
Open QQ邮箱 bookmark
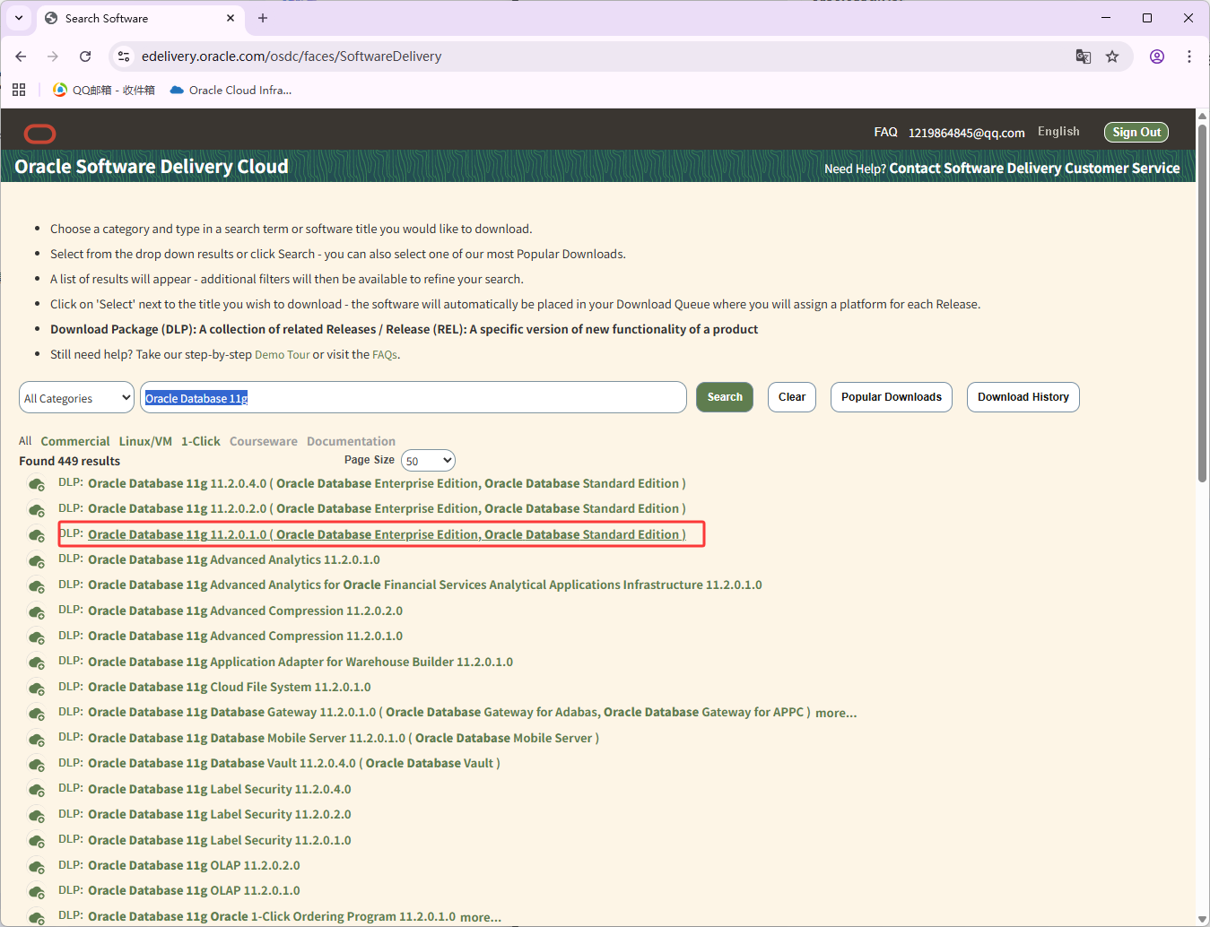coord(104,90)
